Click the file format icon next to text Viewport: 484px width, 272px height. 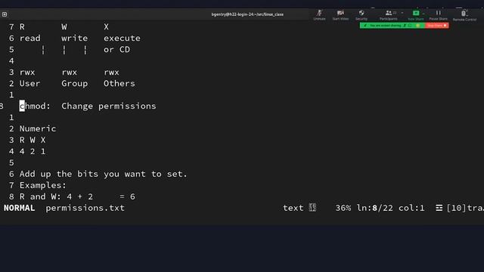click(312, 208)
